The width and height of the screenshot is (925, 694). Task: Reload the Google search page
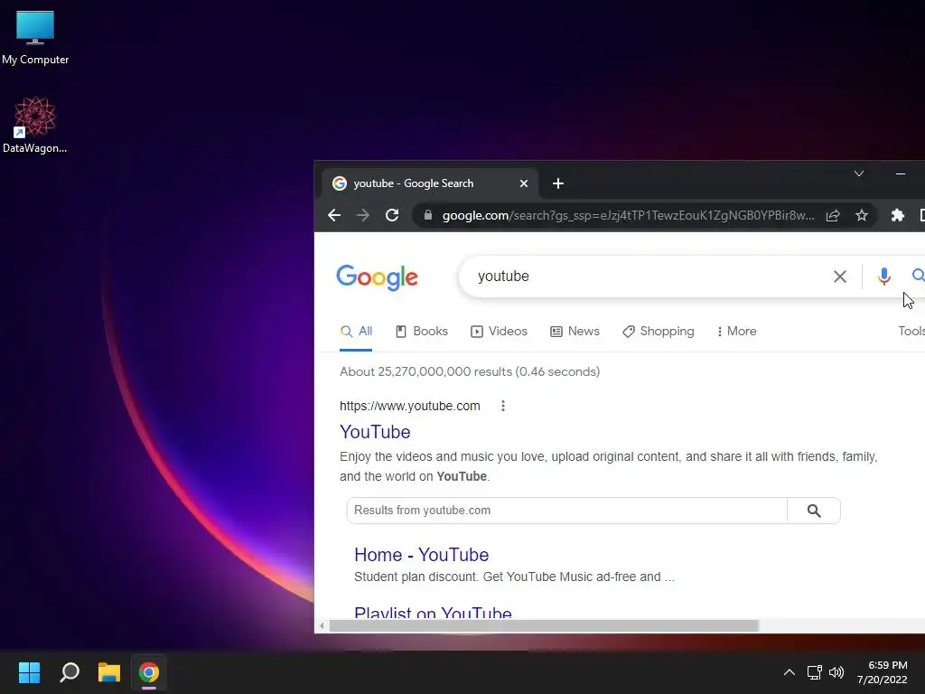[x=392, y=215]
